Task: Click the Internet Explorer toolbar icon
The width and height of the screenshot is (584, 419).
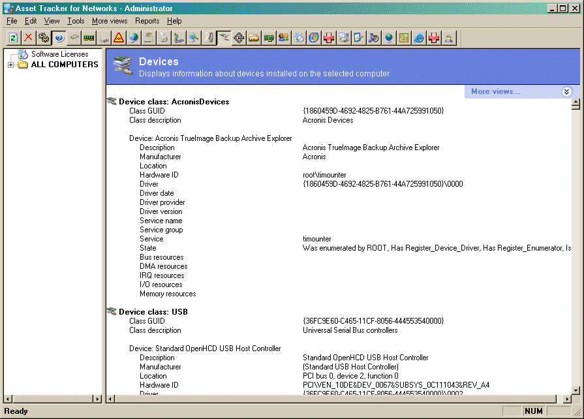Action: coord(419,38)
